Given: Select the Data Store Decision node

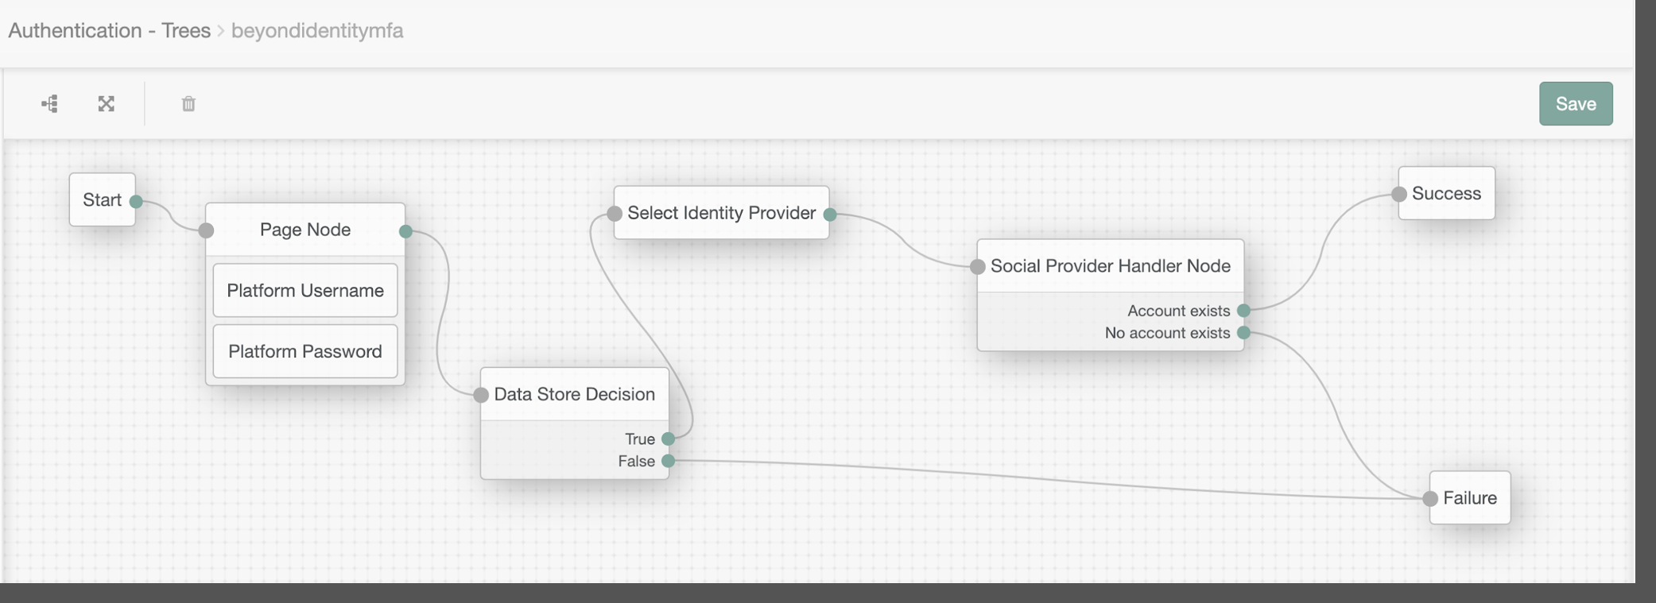Looking at the screenshot, I should 574,394.
